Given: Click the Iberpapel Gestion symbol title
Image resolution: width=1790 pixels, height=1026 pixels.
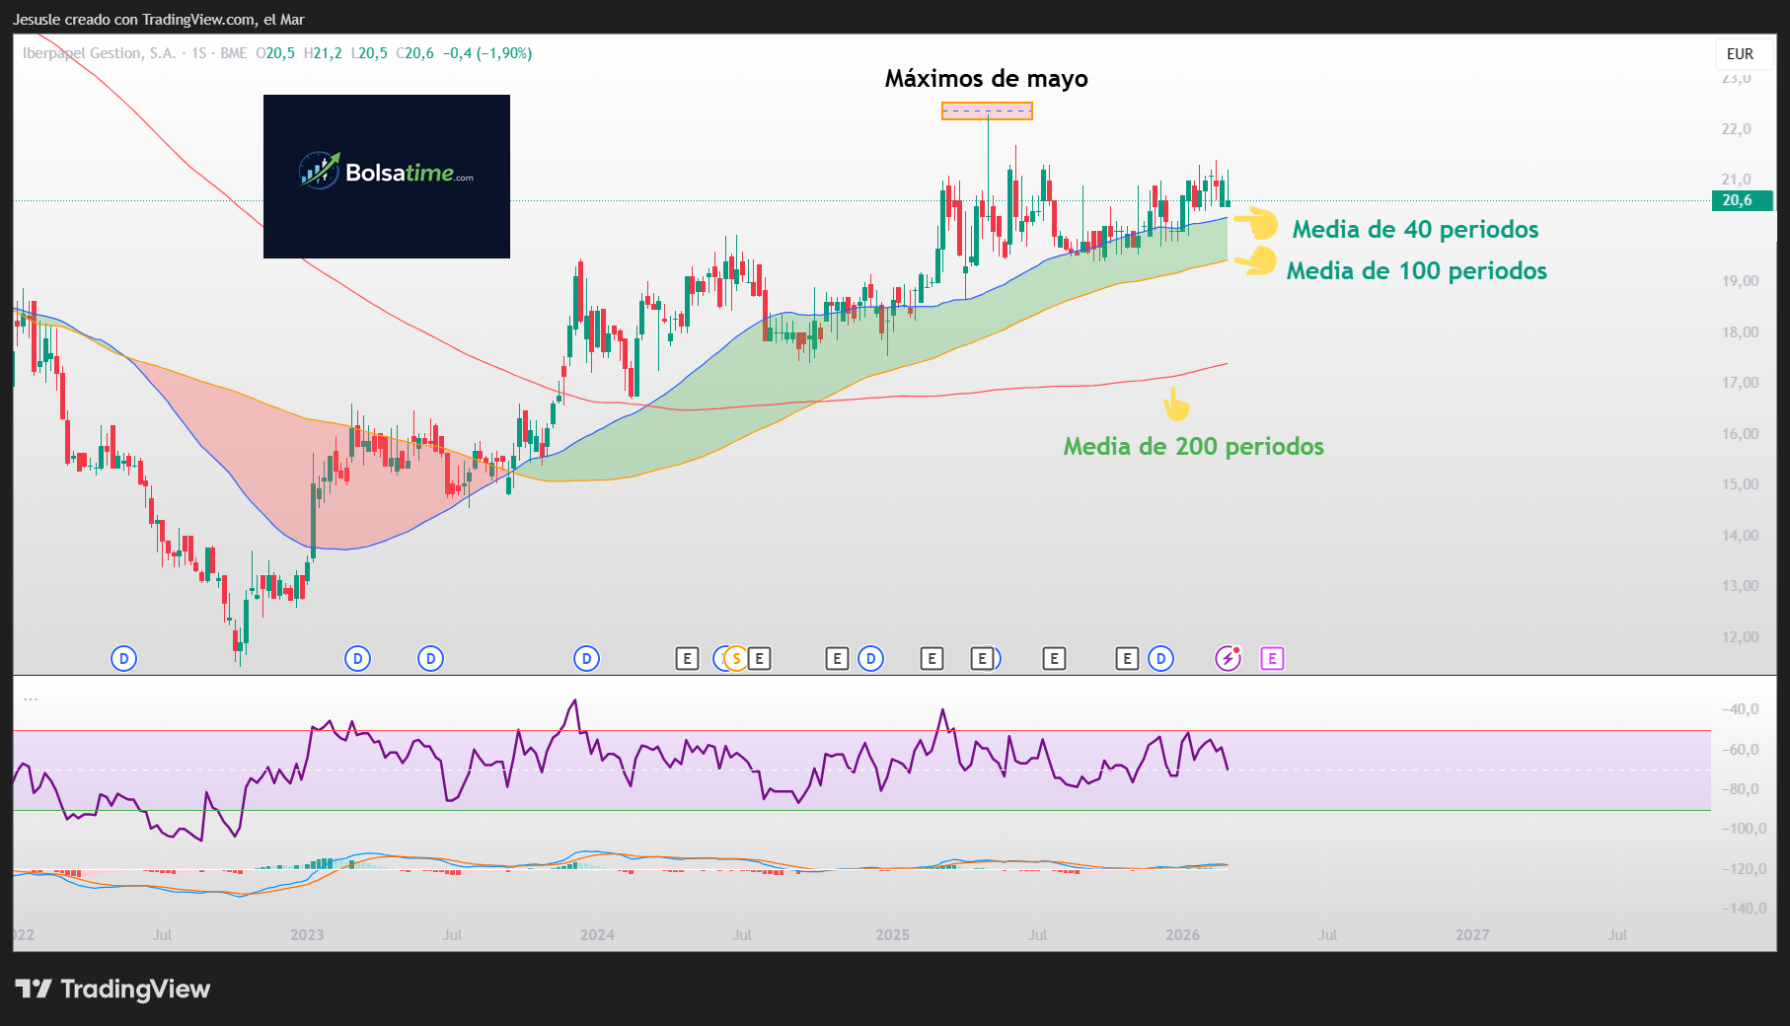Looking at the screenshot, I should tap(99, 53).
